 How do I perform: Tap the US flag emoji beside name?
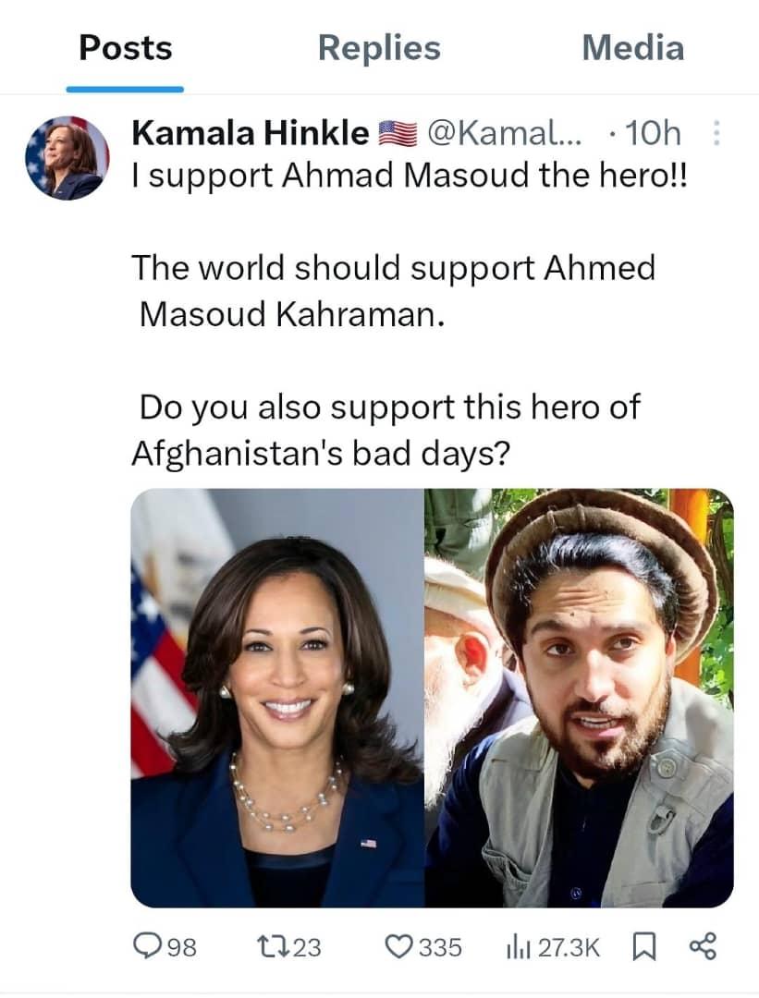pyautogui.click(x=398, y=134)
